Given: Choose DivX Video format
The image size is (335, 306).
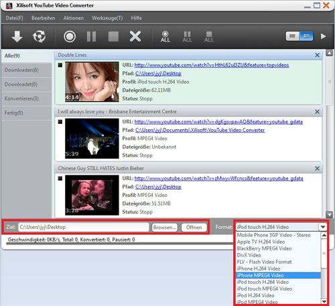Looking at the screenshot, I should tap(278, 255).
